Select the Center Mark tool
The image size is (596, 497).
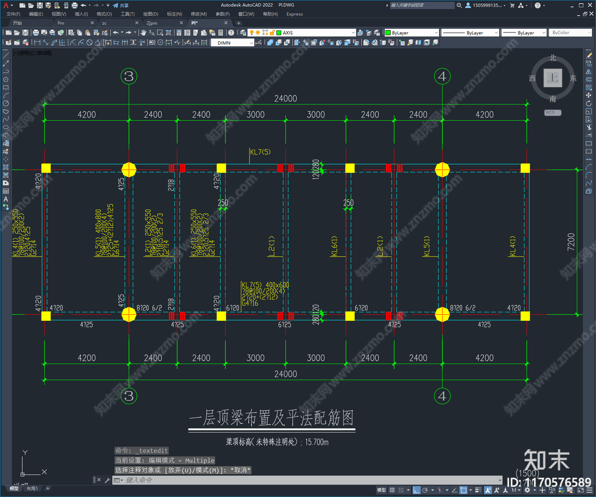click(x=160, y=43)
